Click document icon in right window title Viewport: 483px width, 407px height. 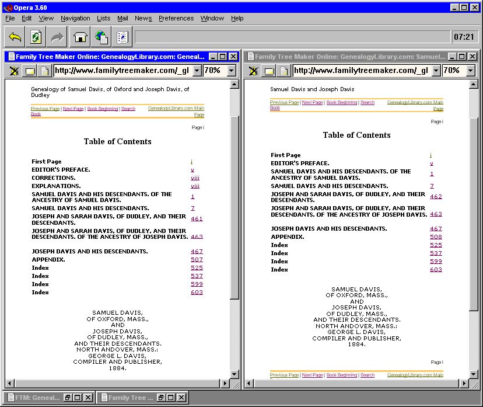[251, 57]
